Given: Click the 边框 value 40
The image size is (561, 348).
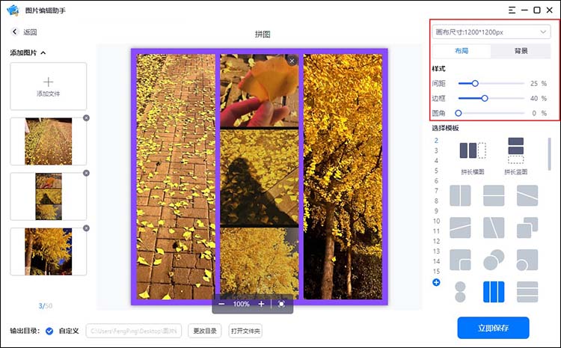Looking at the screenshot, I should point(534,98).
